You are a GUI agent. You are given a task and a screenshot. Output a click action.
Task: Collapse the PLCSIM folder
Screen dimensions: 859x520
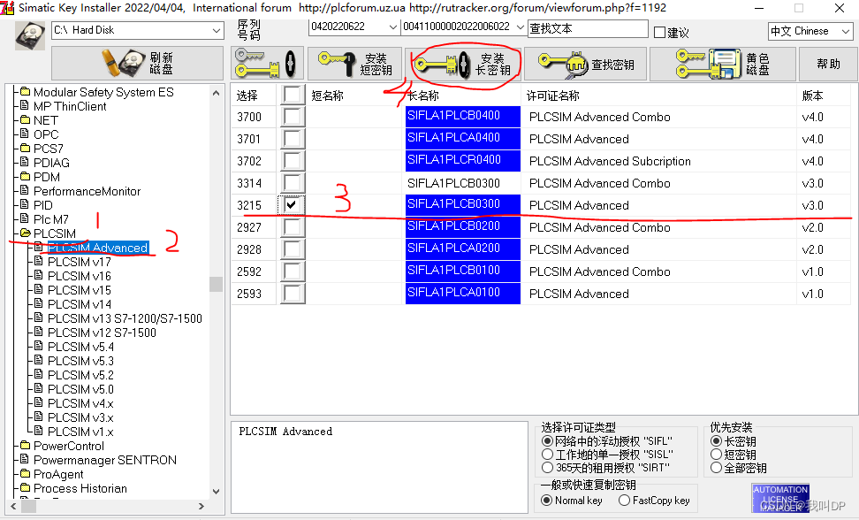[x=55, y=234]
